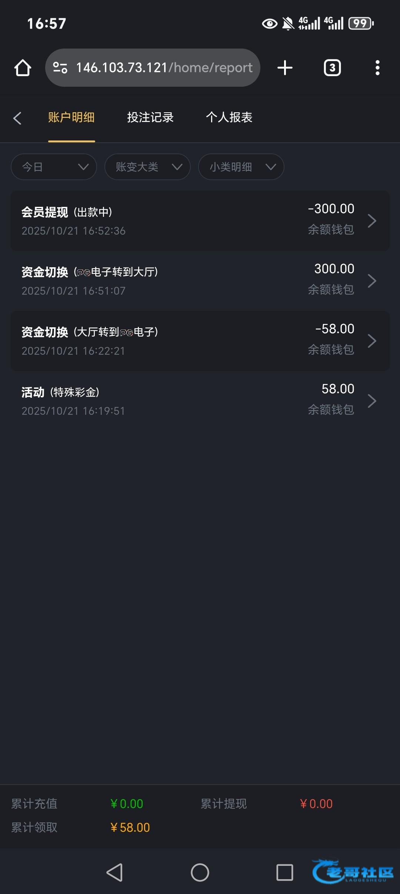400x894 pixels.
Task: Open the 大厅转到PG电子 -58.00 transfer entry
Action: point(200,341)
